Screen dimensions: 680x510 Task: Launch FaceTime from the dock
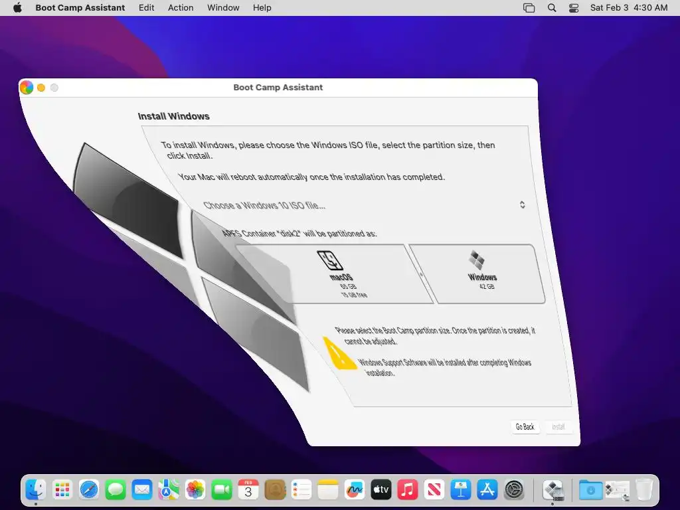pos(222,490)
